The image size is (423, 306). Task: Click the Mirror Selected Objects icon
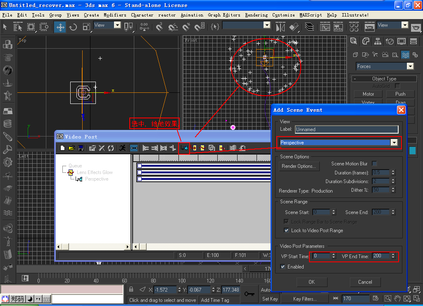(x=280, y=27)
